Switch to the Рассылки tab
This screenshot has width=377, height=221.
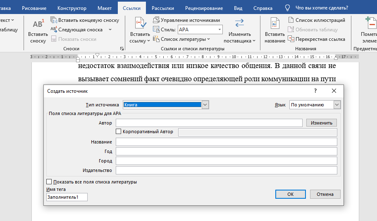click(162, 8)
